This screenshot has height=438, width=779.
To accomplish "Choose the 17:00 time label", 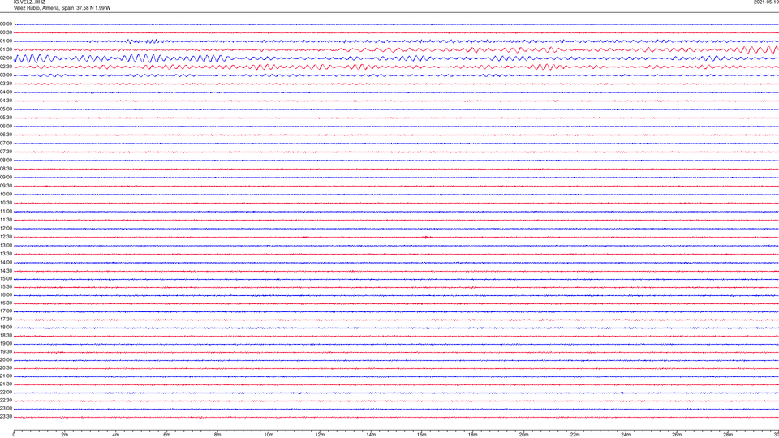I will point(6,311).
